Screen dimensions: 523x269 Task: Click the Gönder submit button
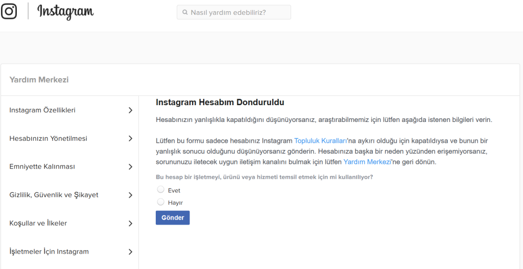coord(173,217)
